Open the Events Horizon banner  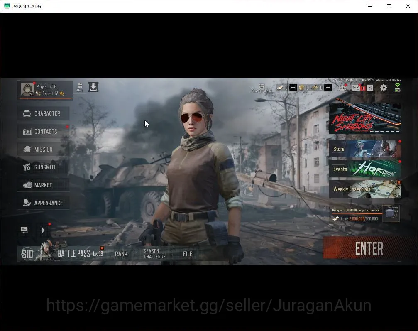click(x=365, y=169)
